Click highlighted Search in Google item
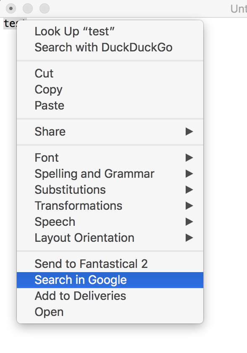Image resolution: width=247 pixels, height=353 pixels. [x=110, y=280]
